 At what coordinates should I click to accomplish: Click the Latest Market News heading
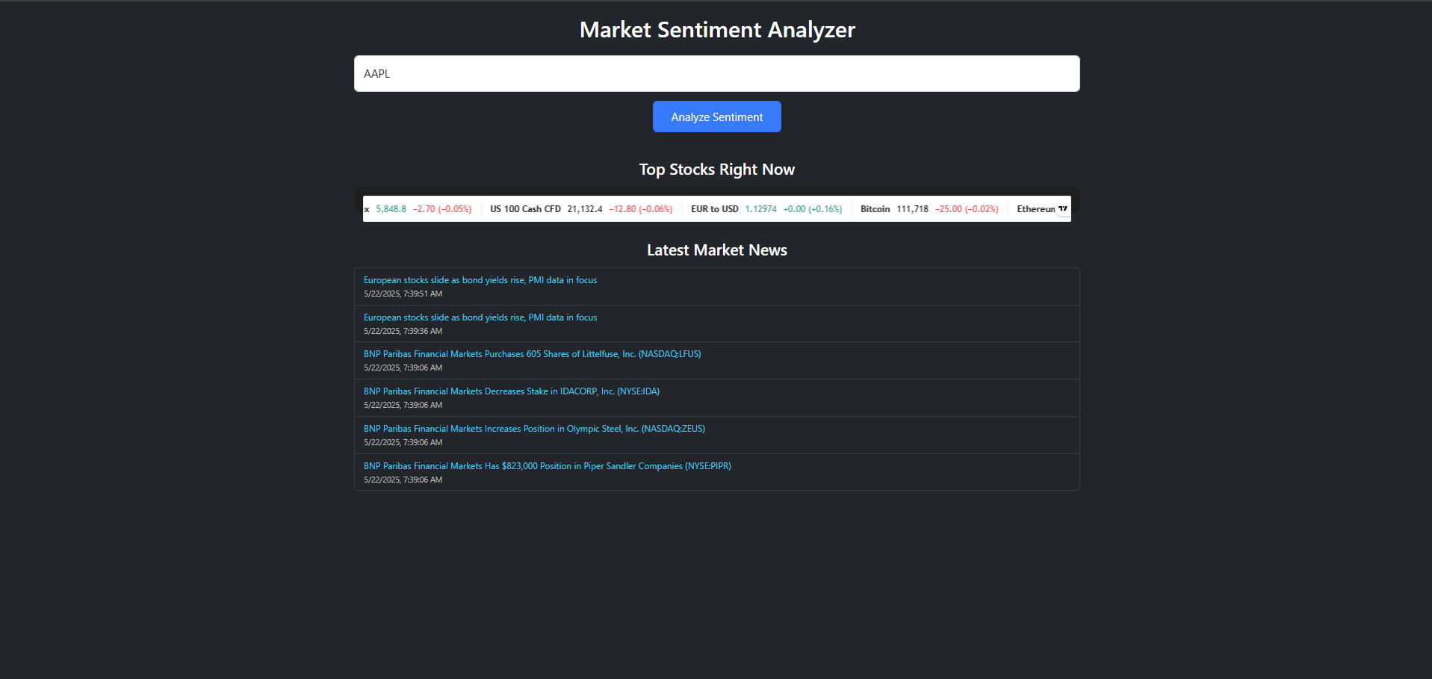tap(717, 250)
